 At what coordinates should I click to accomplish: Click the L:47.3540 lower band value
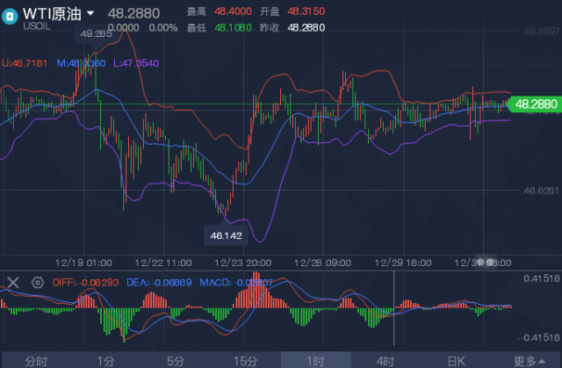coord(136,63)
